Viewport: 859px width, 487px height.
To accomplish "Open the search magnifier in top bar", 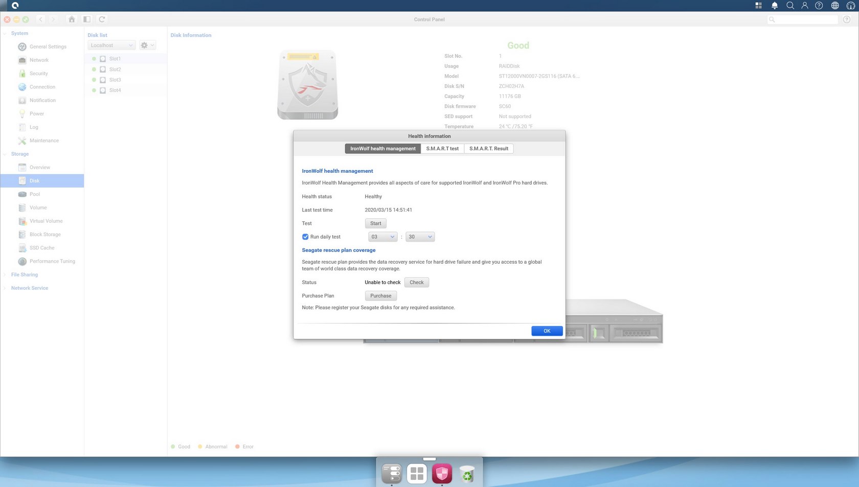I will (790, 6).
